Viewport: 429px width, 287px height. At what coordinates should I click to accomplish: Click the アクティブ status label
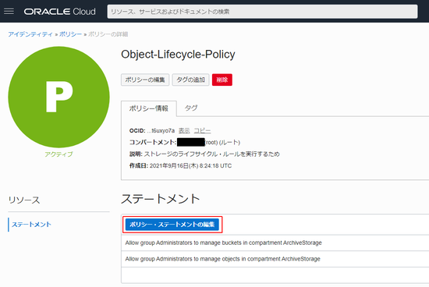click(x=58, y=154)
